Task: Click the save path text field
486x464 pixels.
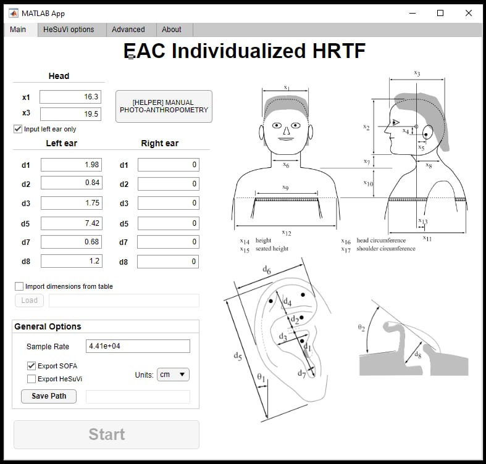Action: tap(138, 397)
